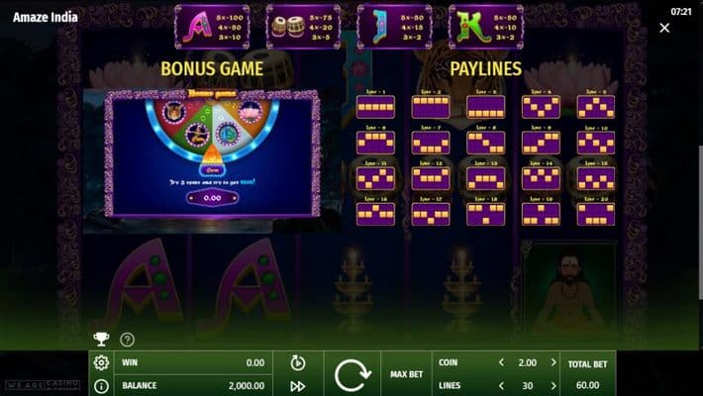Open the question mark help icon
The image size is (703, 396).
[128, 340]
